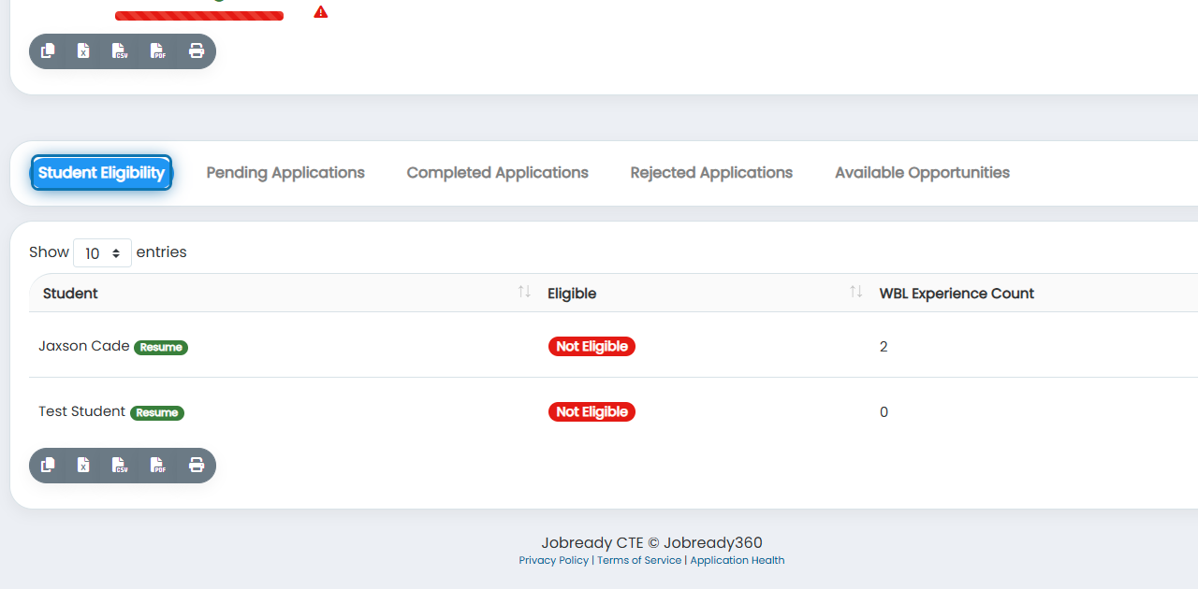This screenshot has width=1198, height=589.
Task: Click Jaxson Cade's WBL count value 2
Action: coord(884,347)
